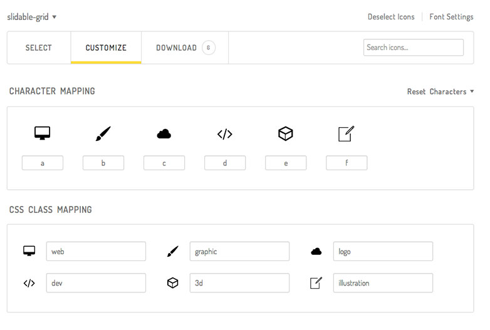Click the 'dev' CSS class field
The image size is (490, 330).
[x=96, y=283]
